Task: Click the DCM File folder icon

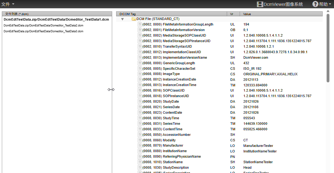Action: tap(134, 19)
